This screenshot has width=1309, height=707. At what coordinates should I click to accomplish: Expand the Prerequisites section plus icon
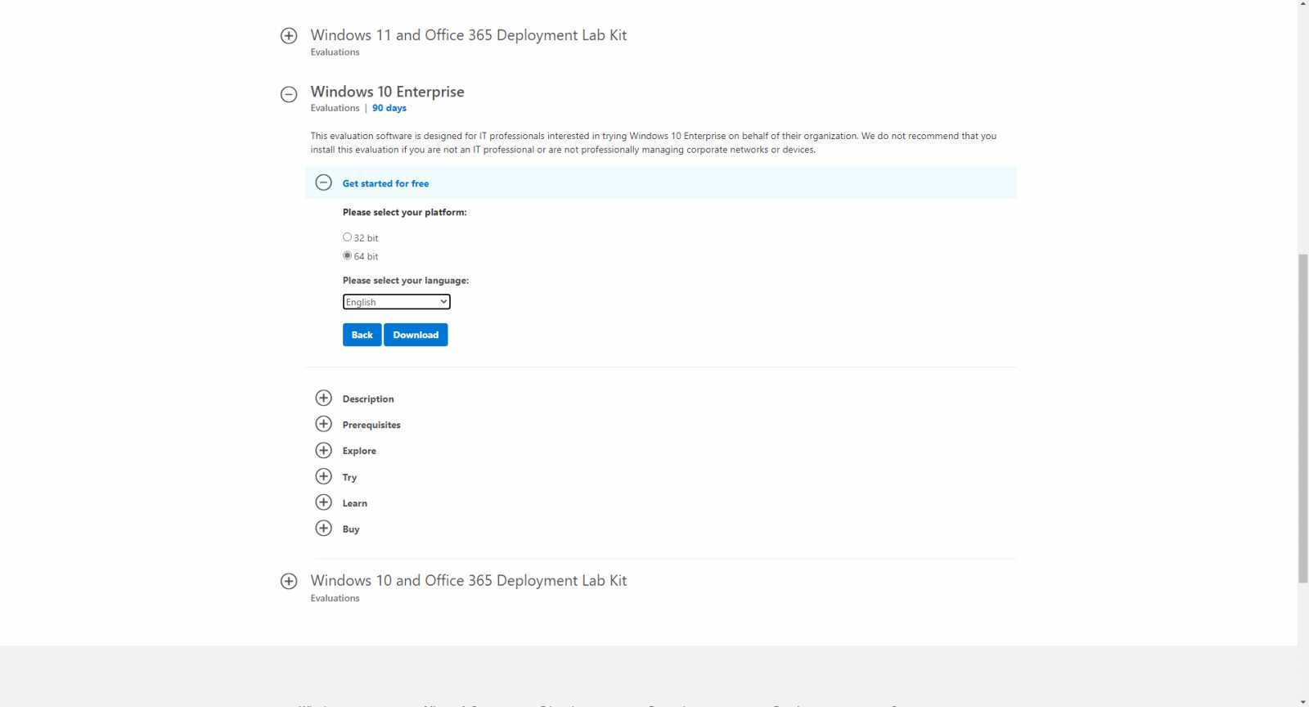[324, 424]
